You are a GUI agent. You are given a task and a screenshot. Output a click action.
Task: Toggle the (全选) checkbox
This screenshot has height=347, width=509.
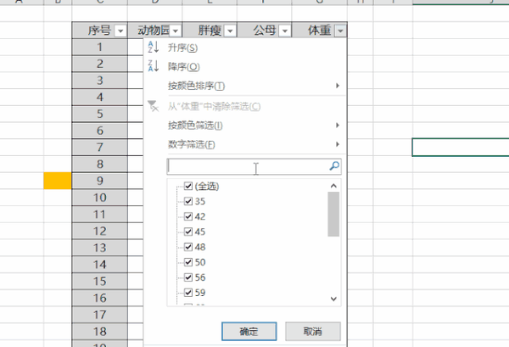click(x=188, y=186)
